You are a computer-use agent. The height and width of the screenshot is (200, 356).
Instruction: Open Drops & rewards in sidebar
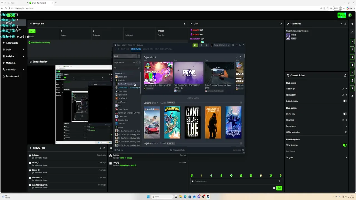coord(13,76)
